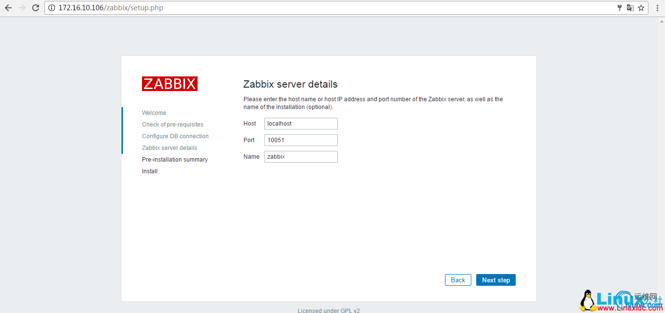Open the Chrome three-dot menu
The width and height of the screenshot is (665, 313).
657,8
